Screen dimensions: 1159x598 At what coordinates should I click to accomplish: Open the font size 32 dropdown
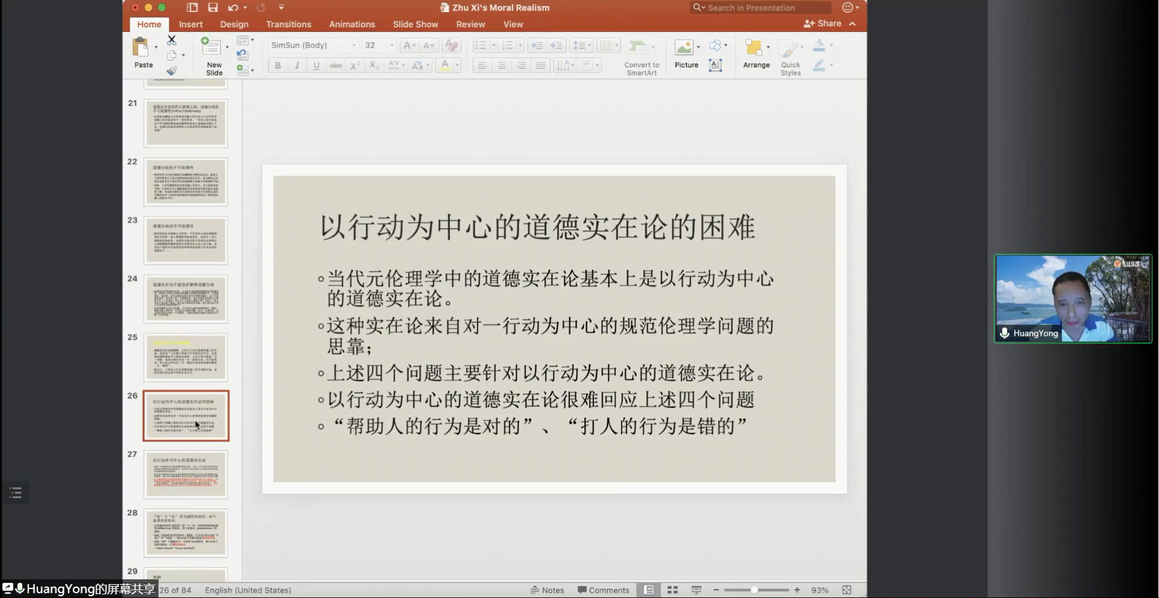392,45
